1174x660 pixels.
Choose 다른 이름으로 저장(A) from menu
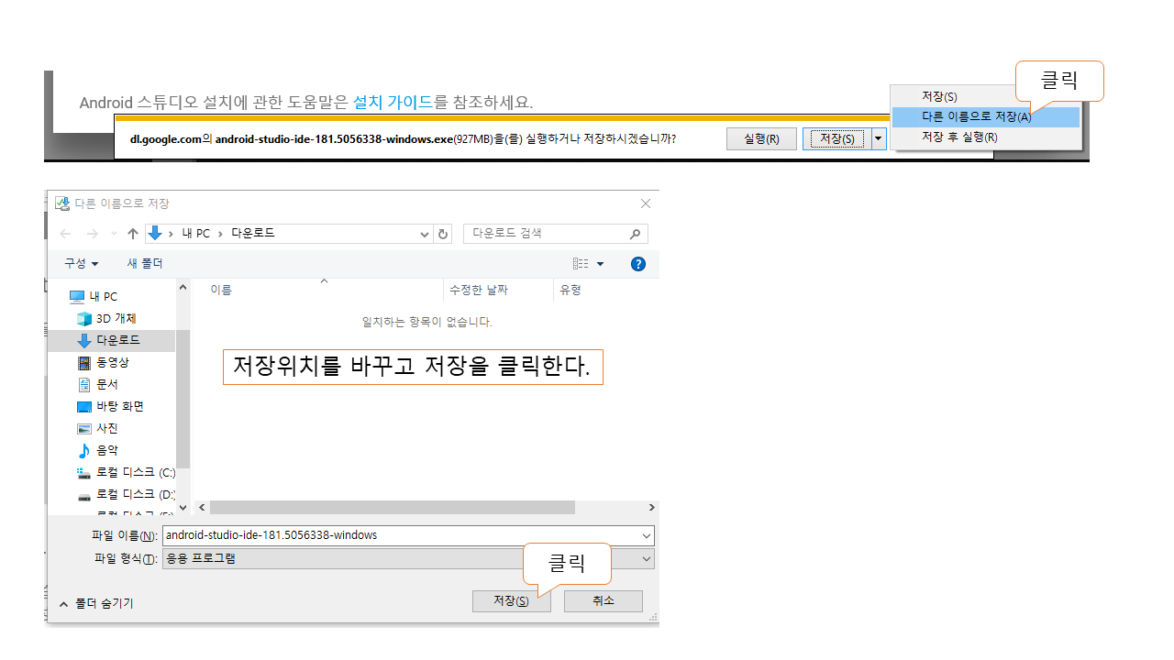click(976, 116)
